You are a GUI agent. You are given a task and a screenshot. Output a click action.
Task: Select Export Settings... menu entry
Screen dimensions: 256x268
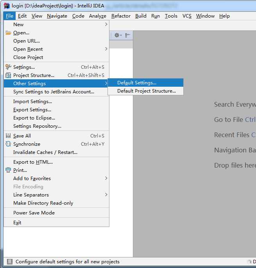pos(56,109)
